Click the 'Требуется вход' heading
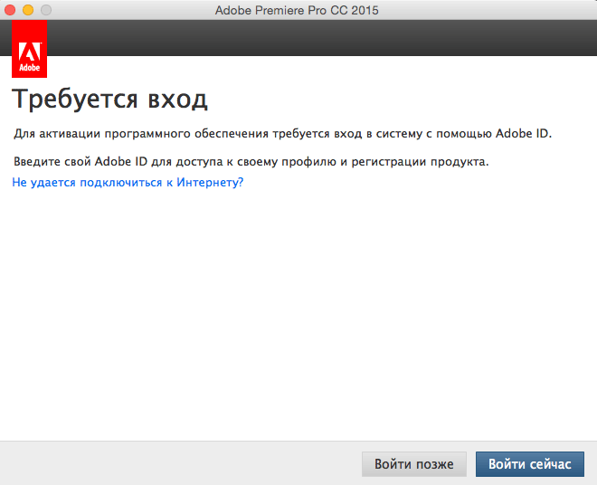 point(109,100)
